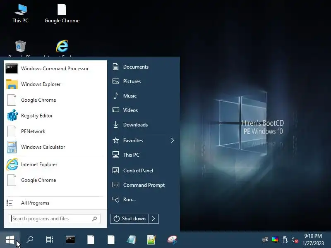Click the magnifier icon in search box

95,219
